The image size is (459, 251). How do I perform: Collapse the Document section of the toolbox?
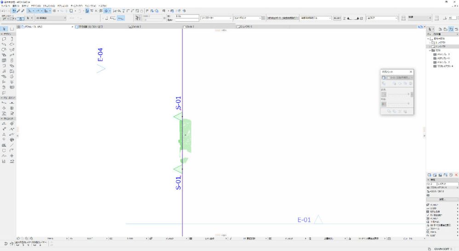2,119
